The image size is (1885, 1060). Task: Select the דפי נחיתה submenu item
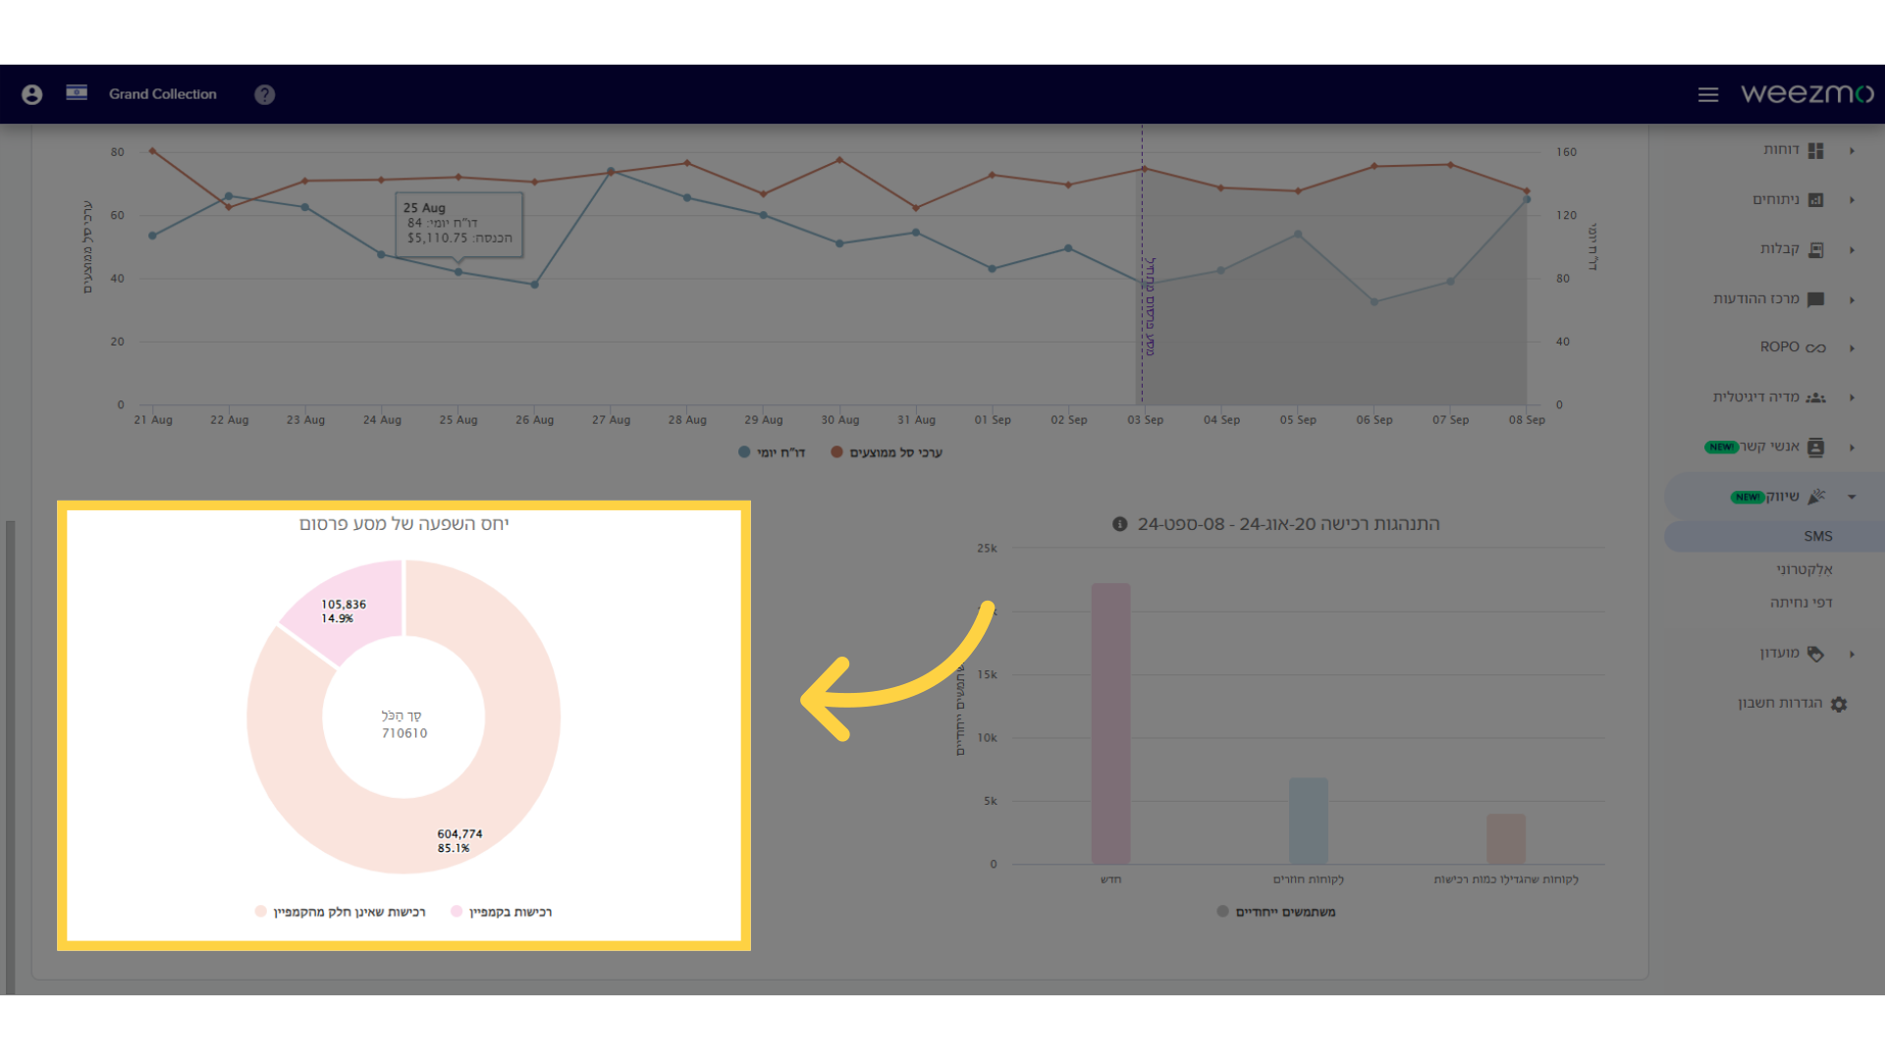(1802, 603)
